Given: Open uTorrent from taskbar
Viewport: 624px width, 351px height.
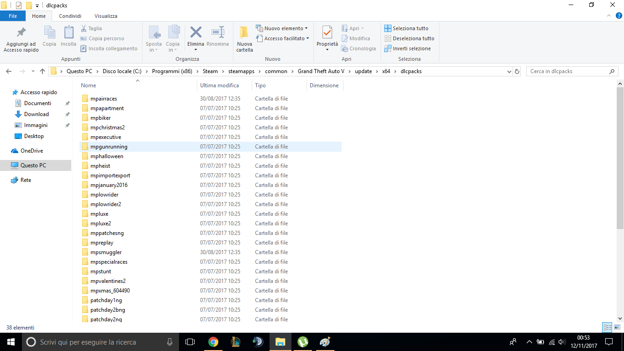Looking at the screenshot, I should click(x=302, y=342).
